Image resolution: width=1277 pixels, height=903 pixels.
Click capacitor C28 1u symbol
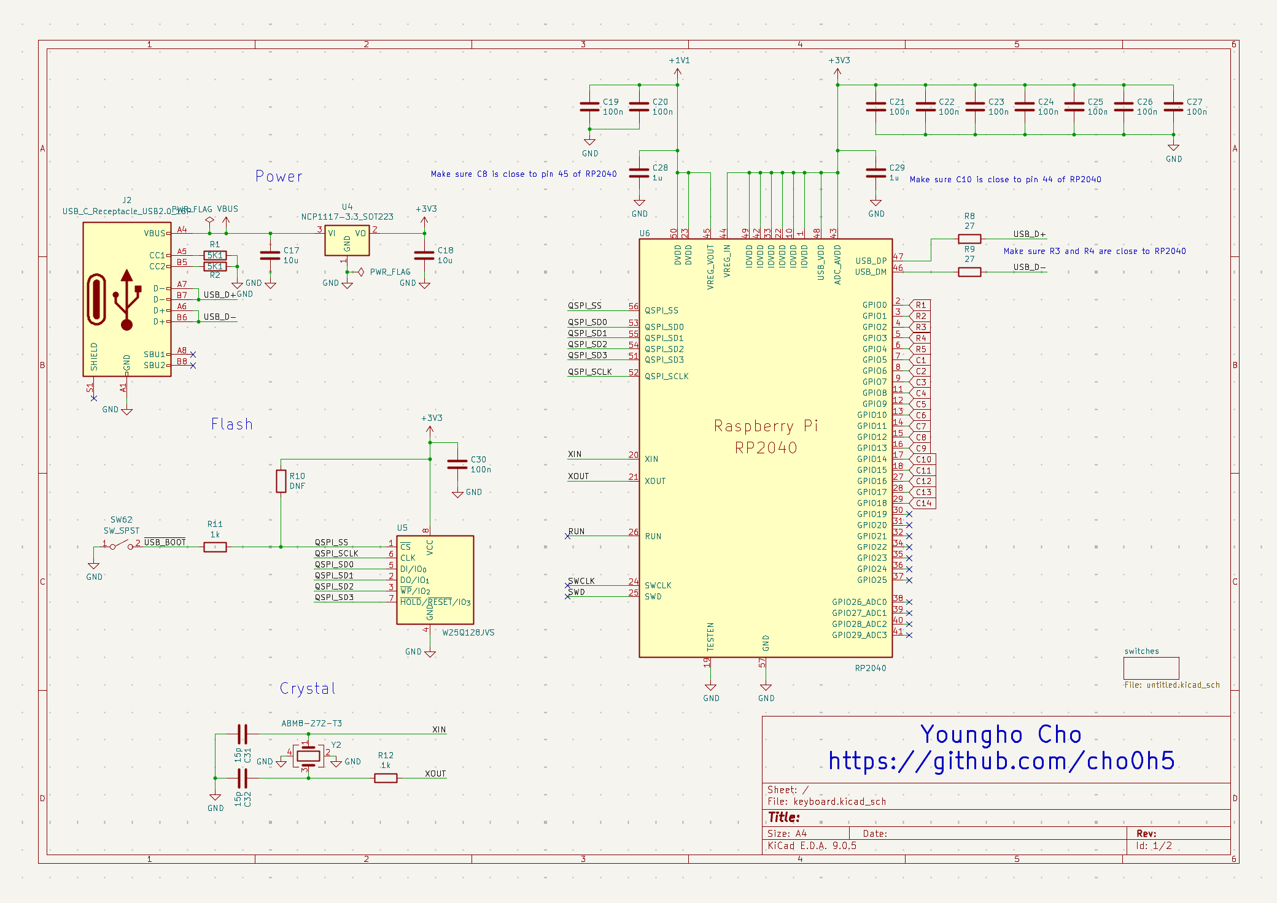tap(639, 172)
